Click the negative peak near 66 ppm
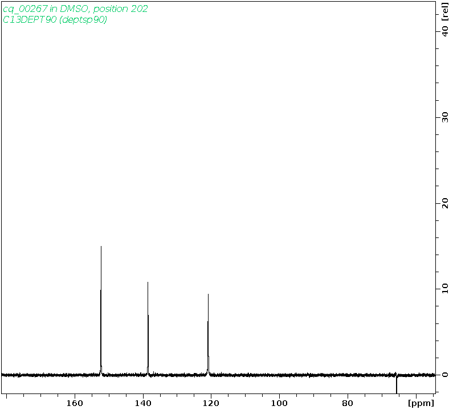Viewport: 453px width, 410px height. point(397,384)
